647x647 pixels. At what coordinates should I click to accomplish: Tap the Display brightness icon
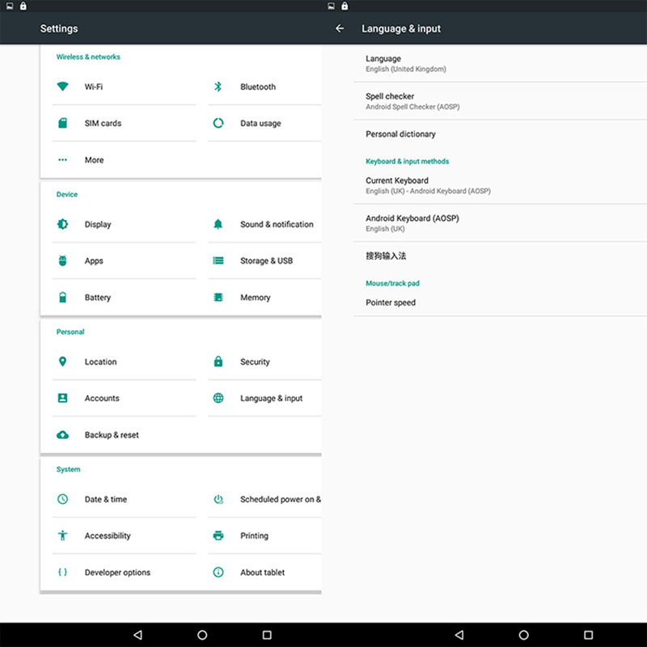point(62,224)
